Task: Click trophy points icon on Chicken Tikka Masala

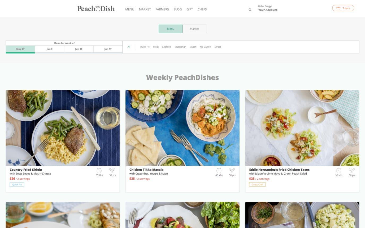Action: (232, 170)
